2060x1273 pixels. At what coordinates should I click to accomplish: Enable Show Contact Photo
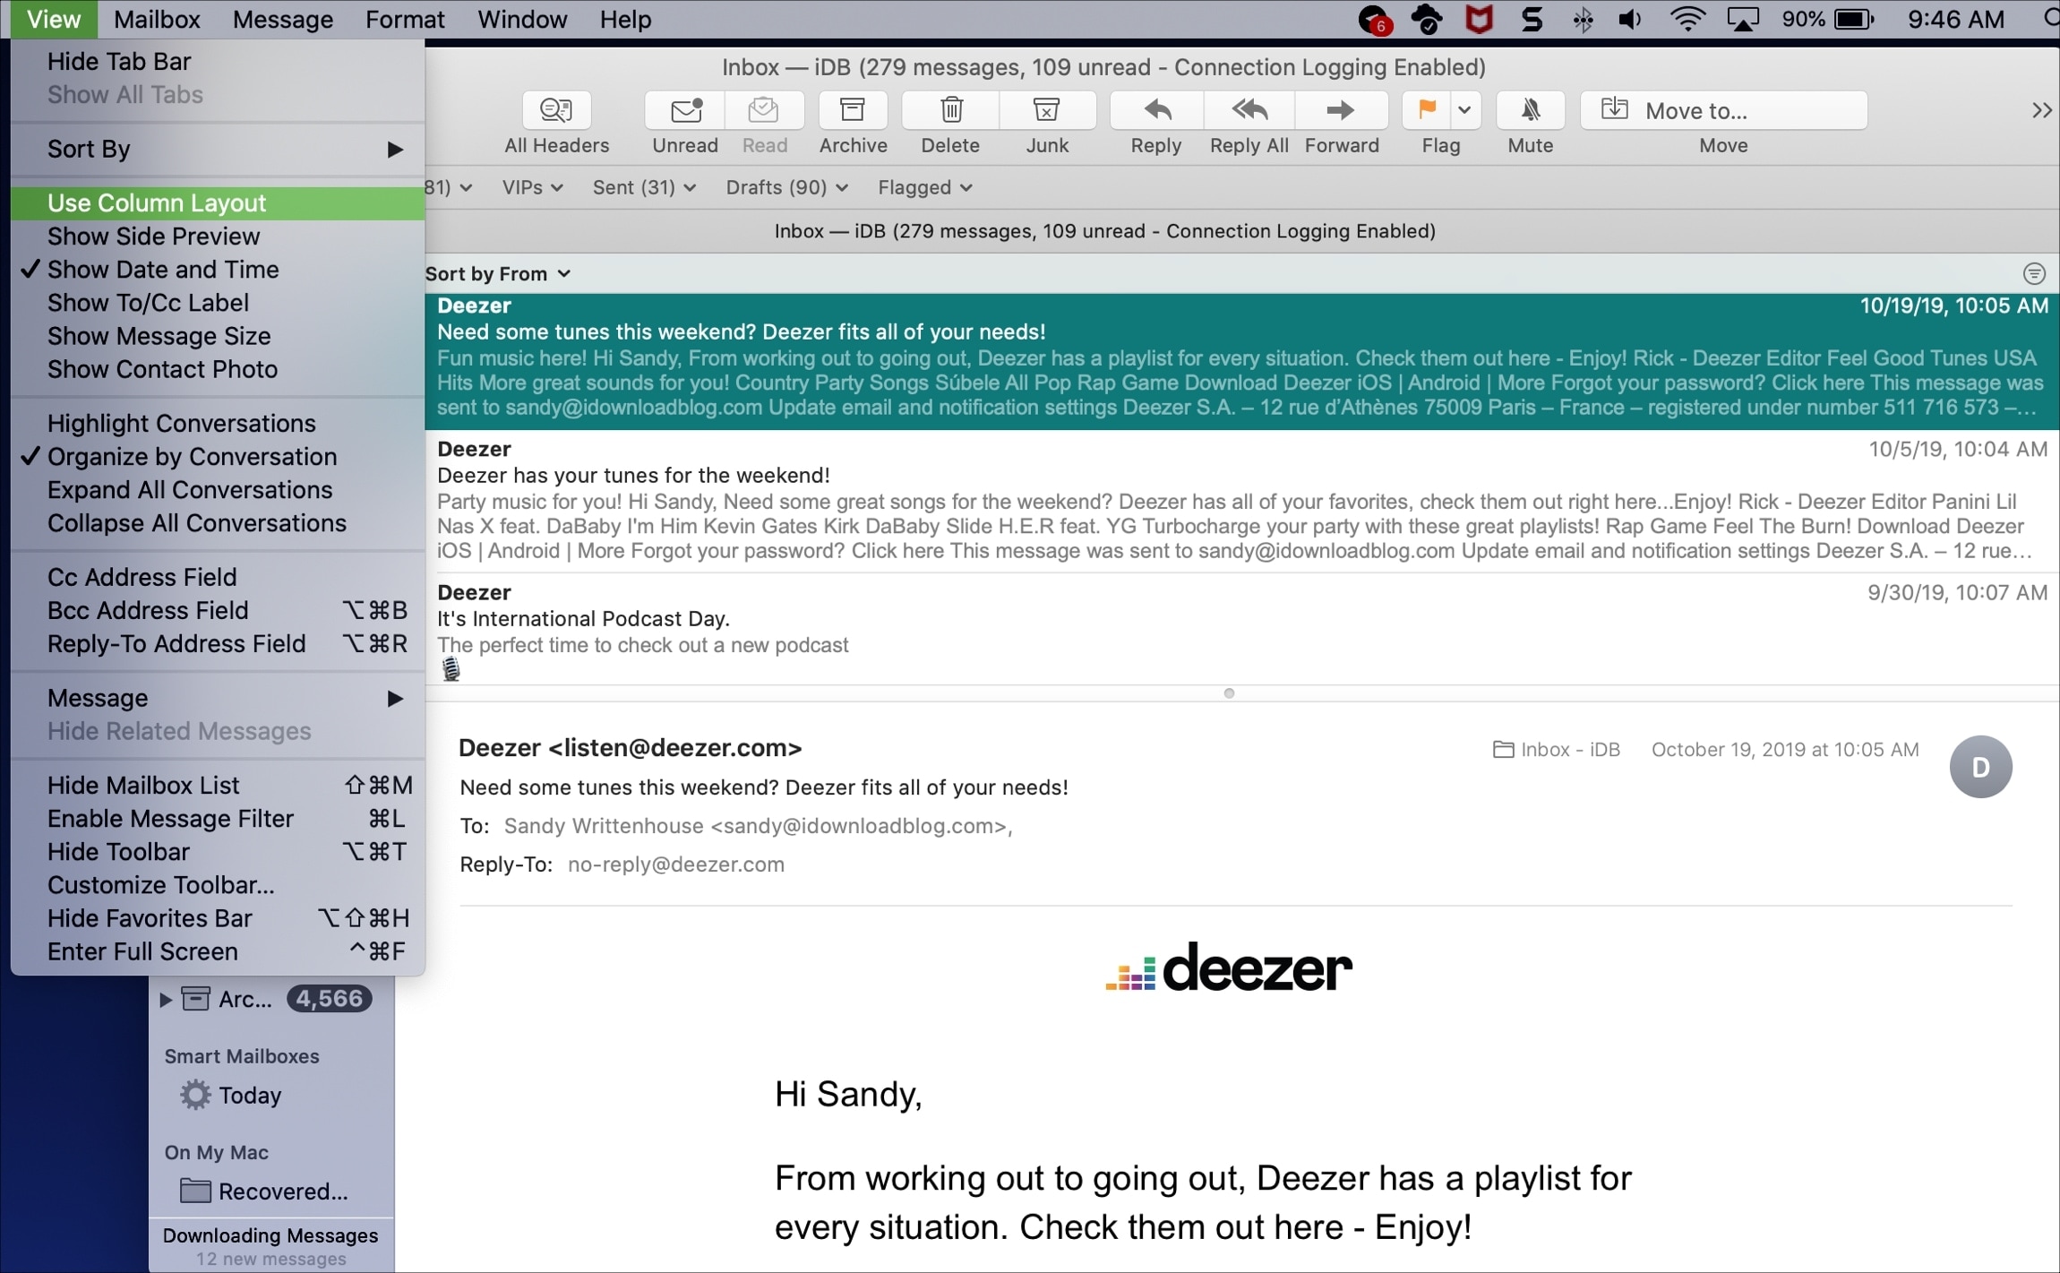coord(218,369)
